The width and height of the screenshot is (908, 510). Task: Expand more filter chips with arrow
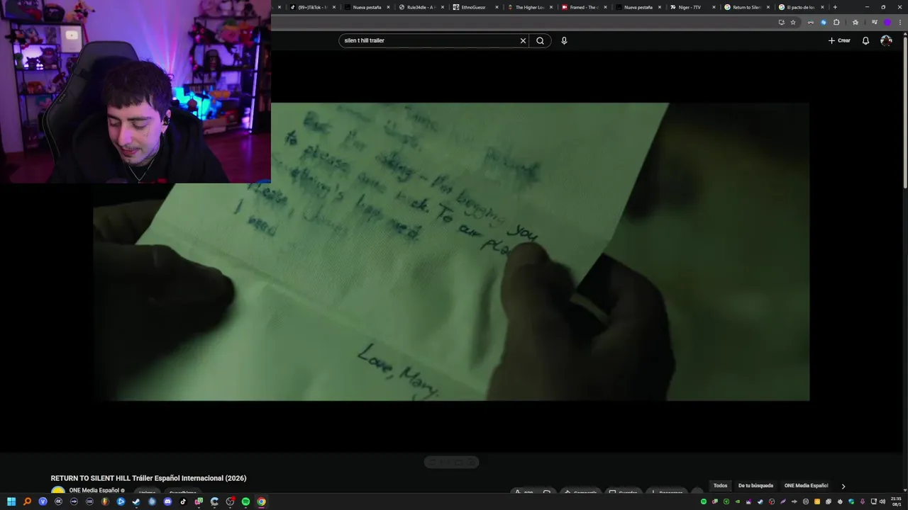[843, 486]
